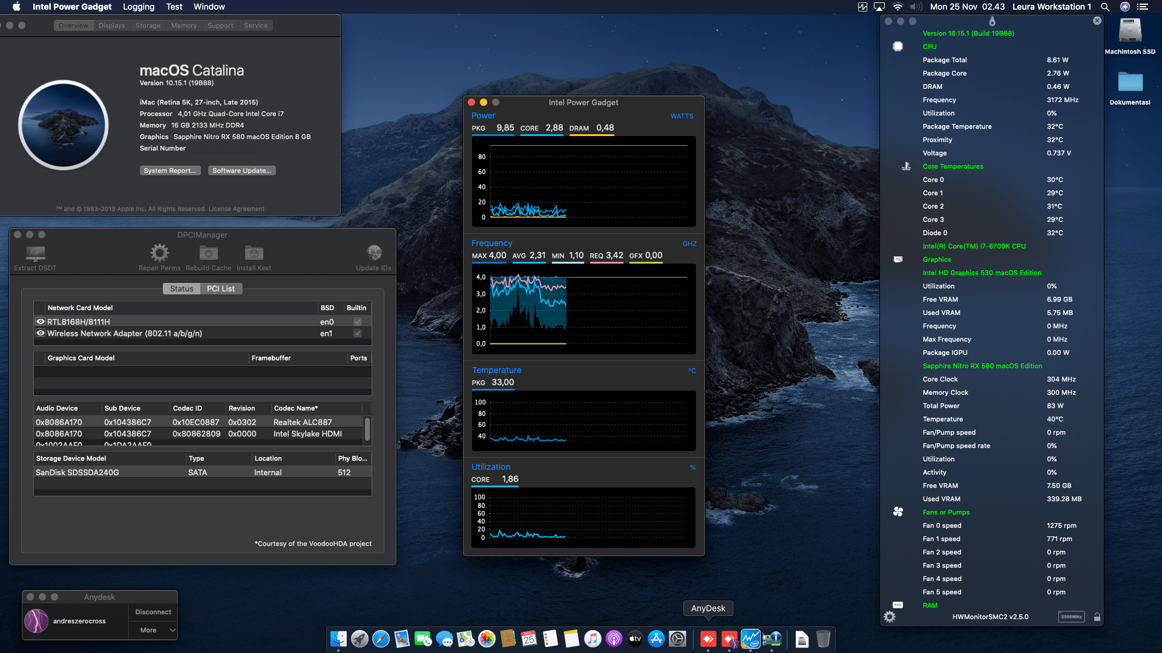Switch to Memory tab in About This Mac
Viewport: 1162px width, 653px height.
pyautogui.click(x=184, y=25)
